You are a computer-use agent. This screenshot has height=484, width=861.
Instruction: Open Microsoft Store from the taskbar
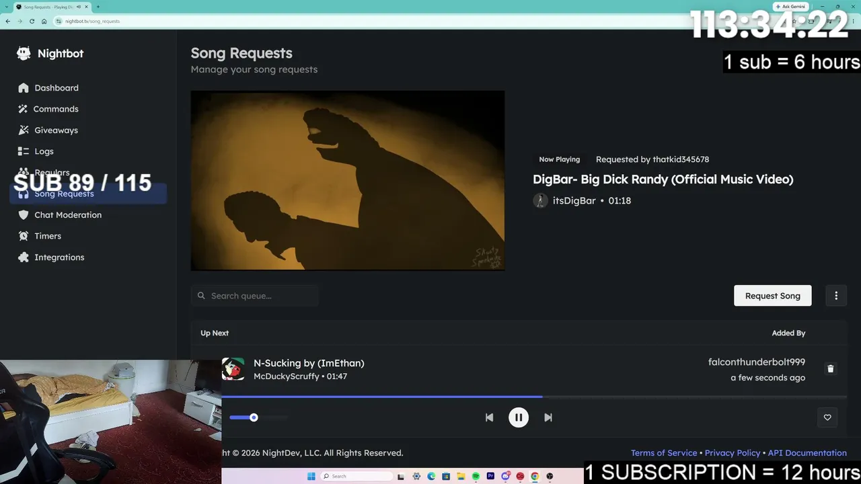click(x=446, y=477)
